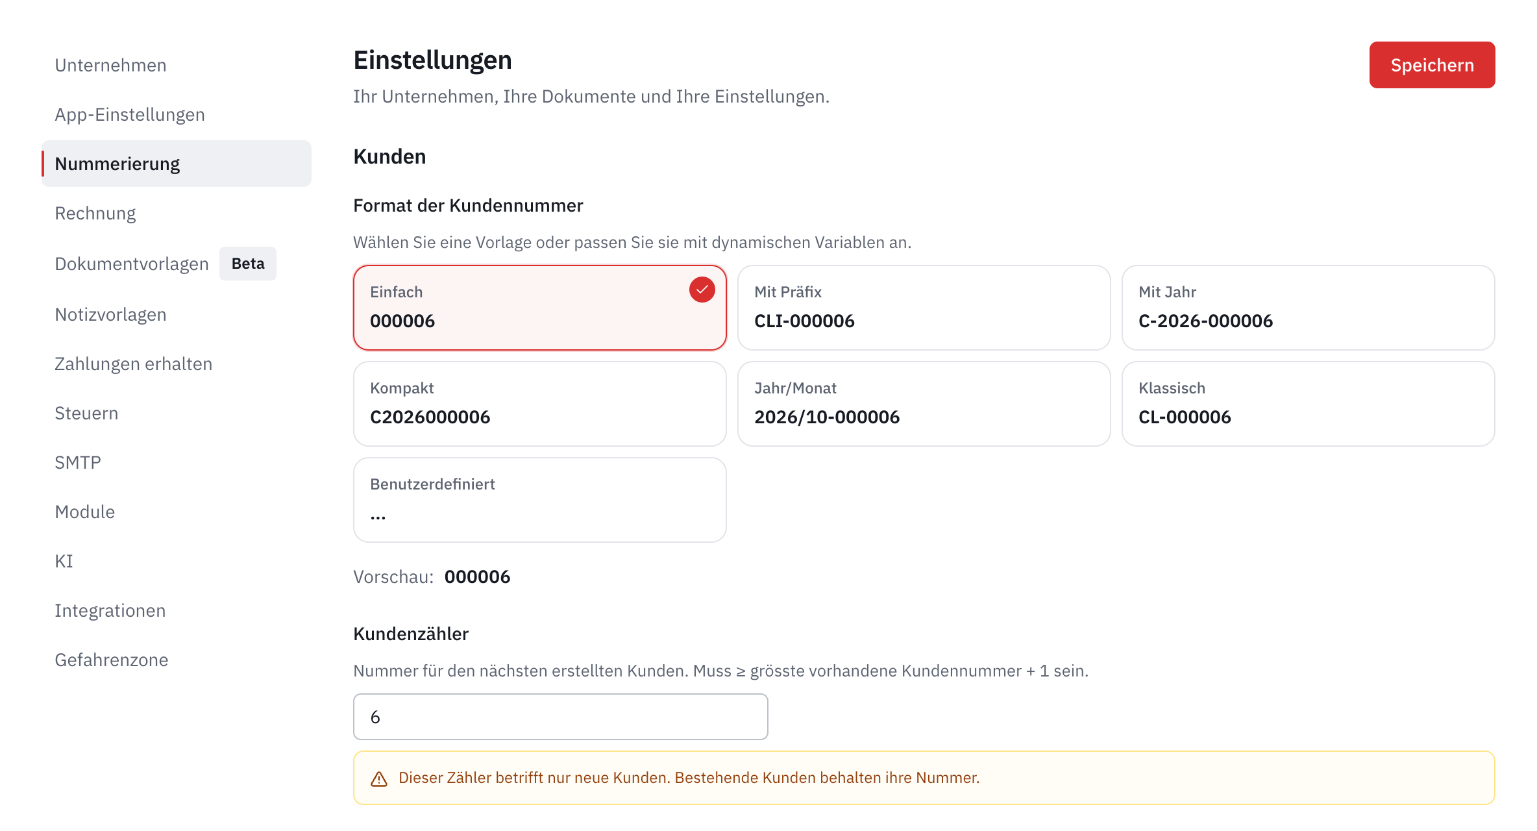Select the Jahr/Monat format card
The width and height of the screenshot is (1537, 831).
click(924, 404)
